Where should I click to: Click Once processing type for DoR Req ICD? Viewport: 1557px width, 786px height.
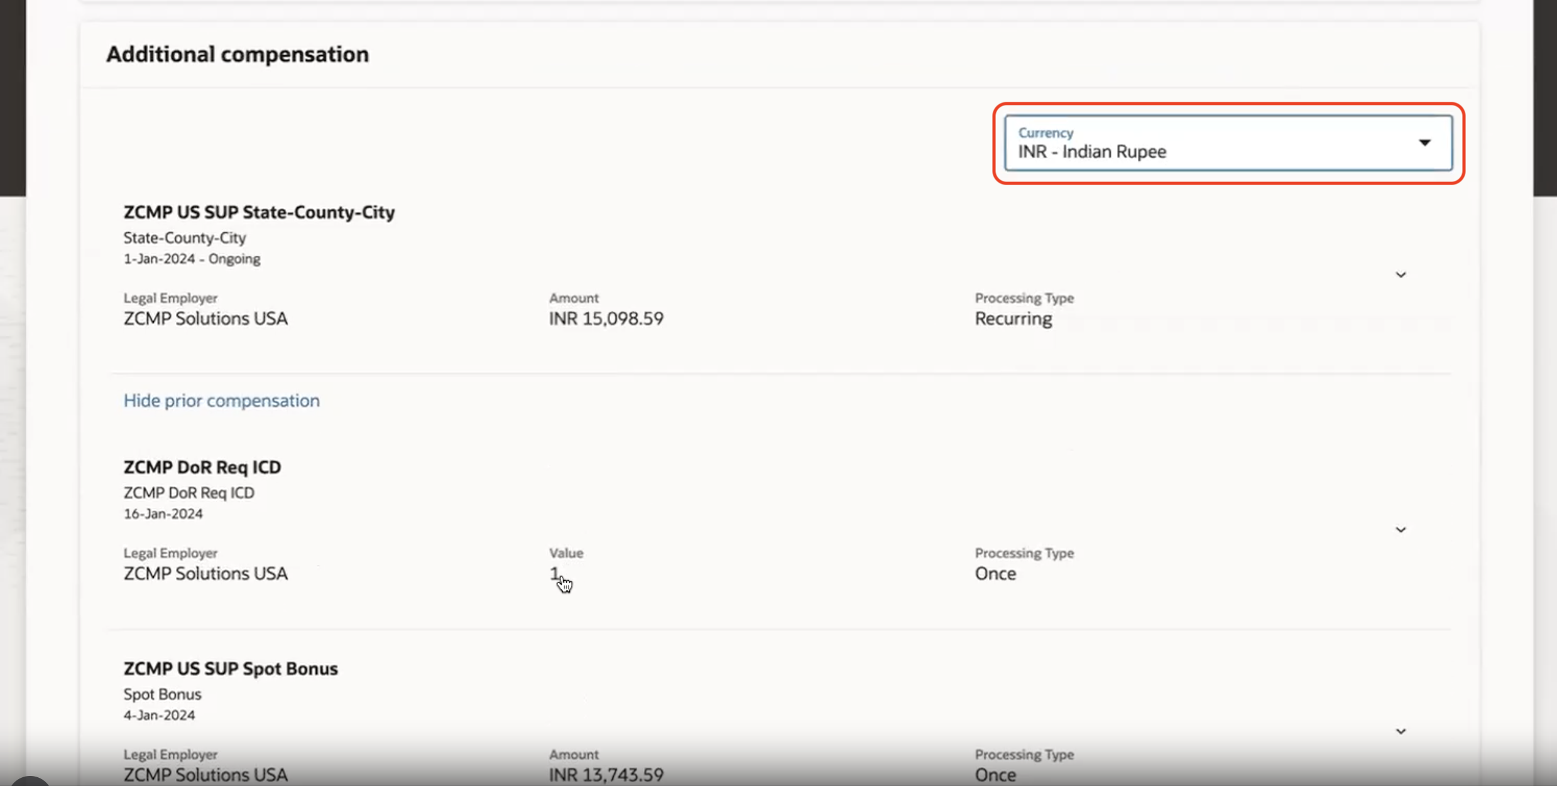tap(995, 574)
